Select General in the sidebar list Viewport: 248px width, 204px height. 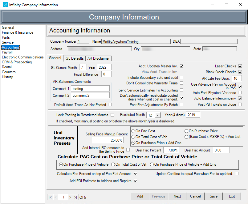[x=8, y=28]
